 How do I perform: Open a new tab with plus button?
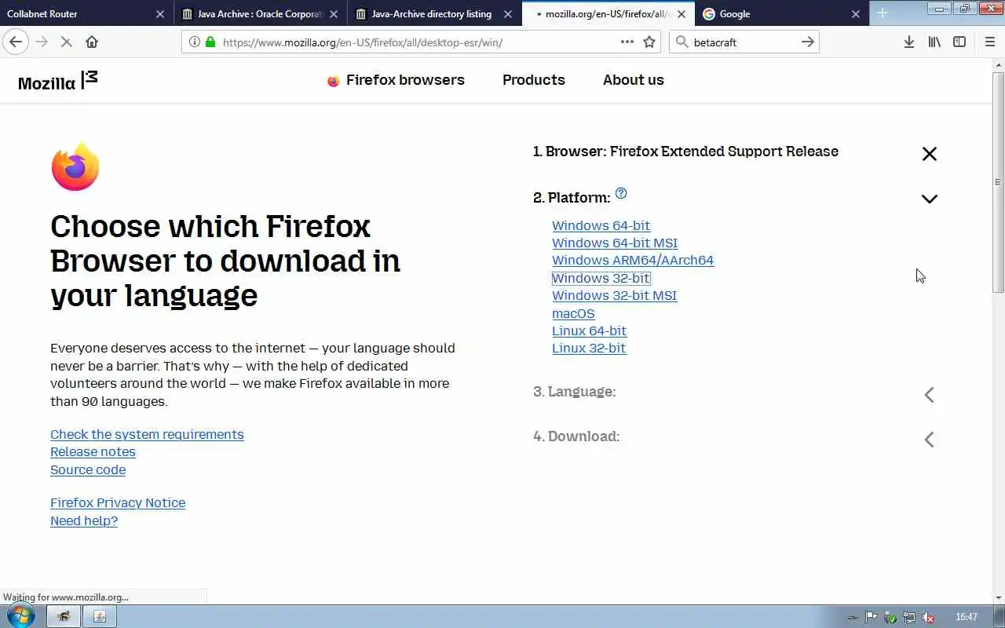tap(883, 13)
